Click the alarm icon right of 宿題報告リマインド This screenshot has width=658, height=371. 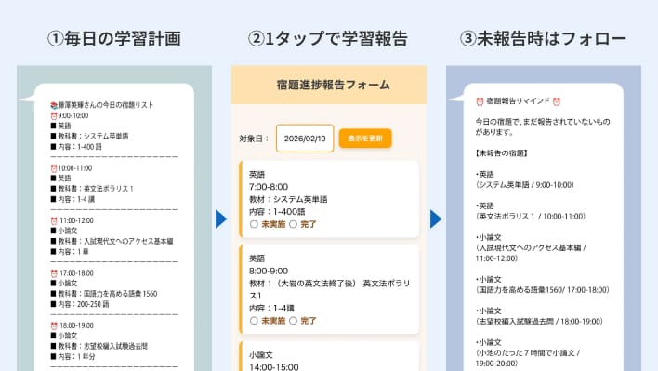click(x=557, y=101)
